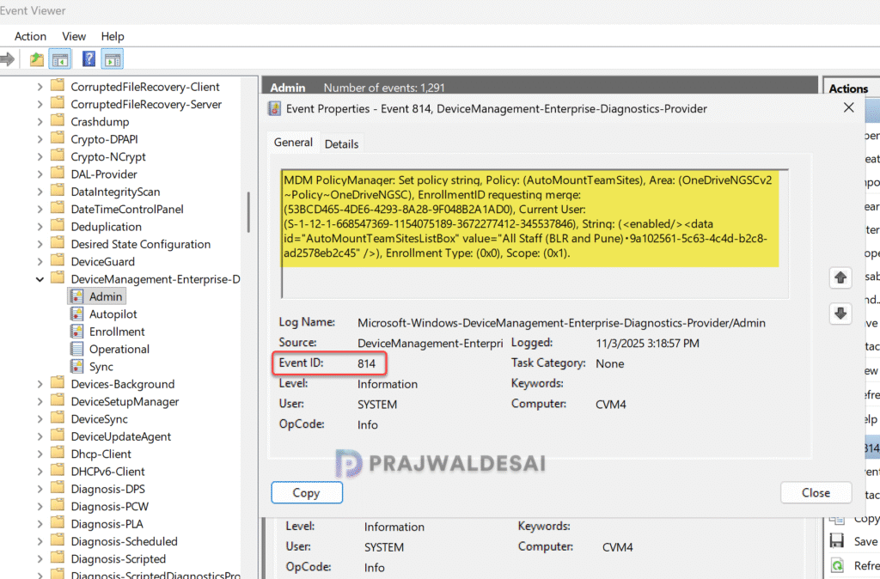Click the Refresh icon in Actions pane
Viewport: 880px width, 579px height.
(837, 565)
